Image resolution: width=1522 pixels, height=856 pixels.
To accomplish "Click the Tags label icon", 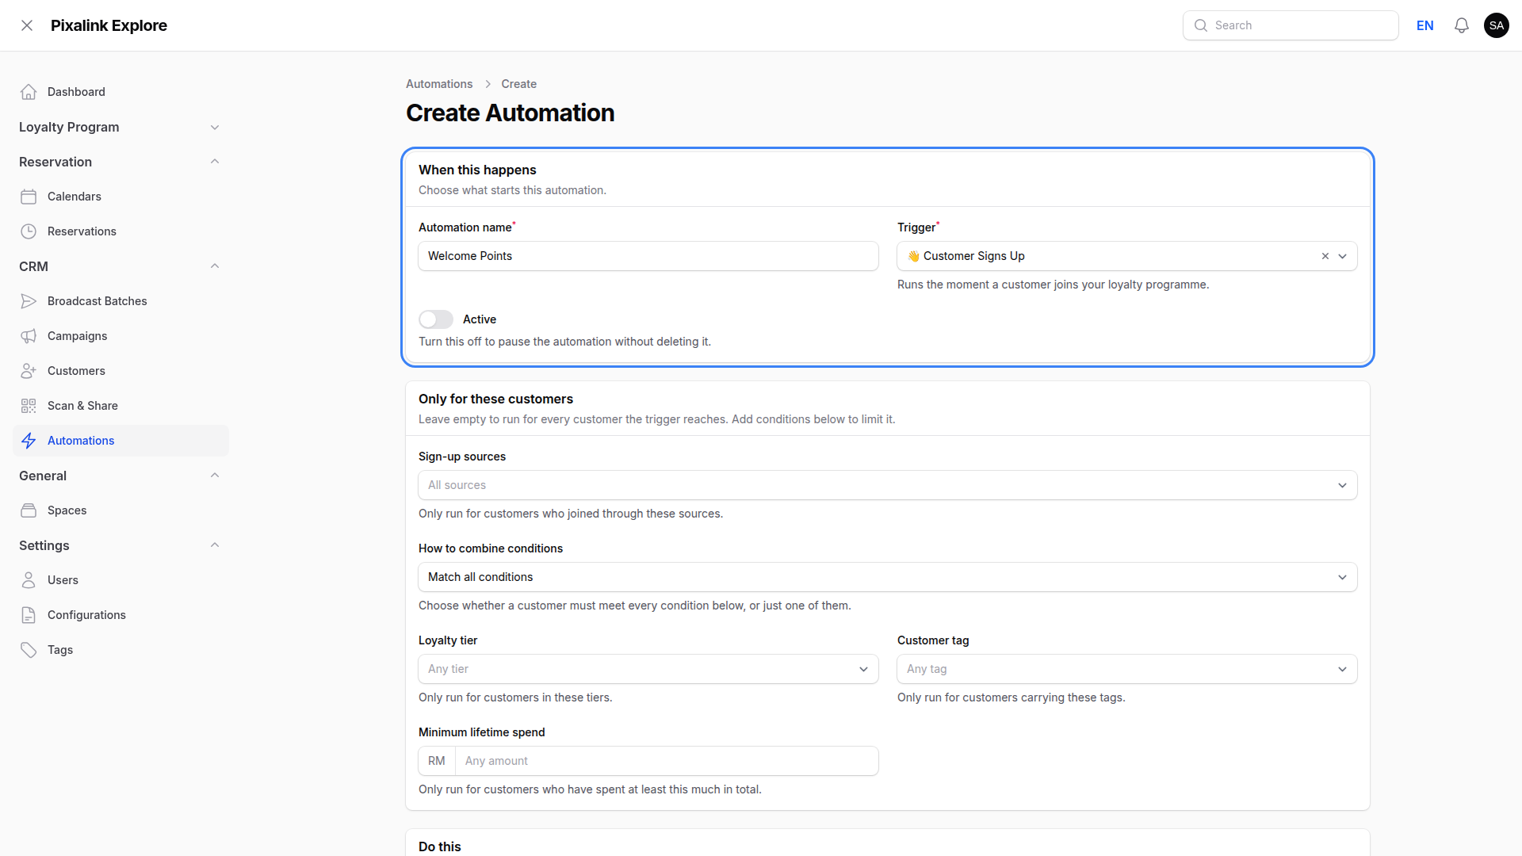I will [29, 650].
